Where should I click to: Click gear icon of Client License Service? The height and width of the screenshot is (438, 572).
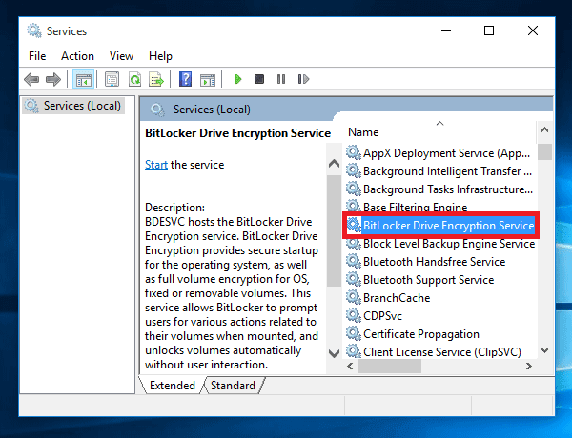click(353, 351)
